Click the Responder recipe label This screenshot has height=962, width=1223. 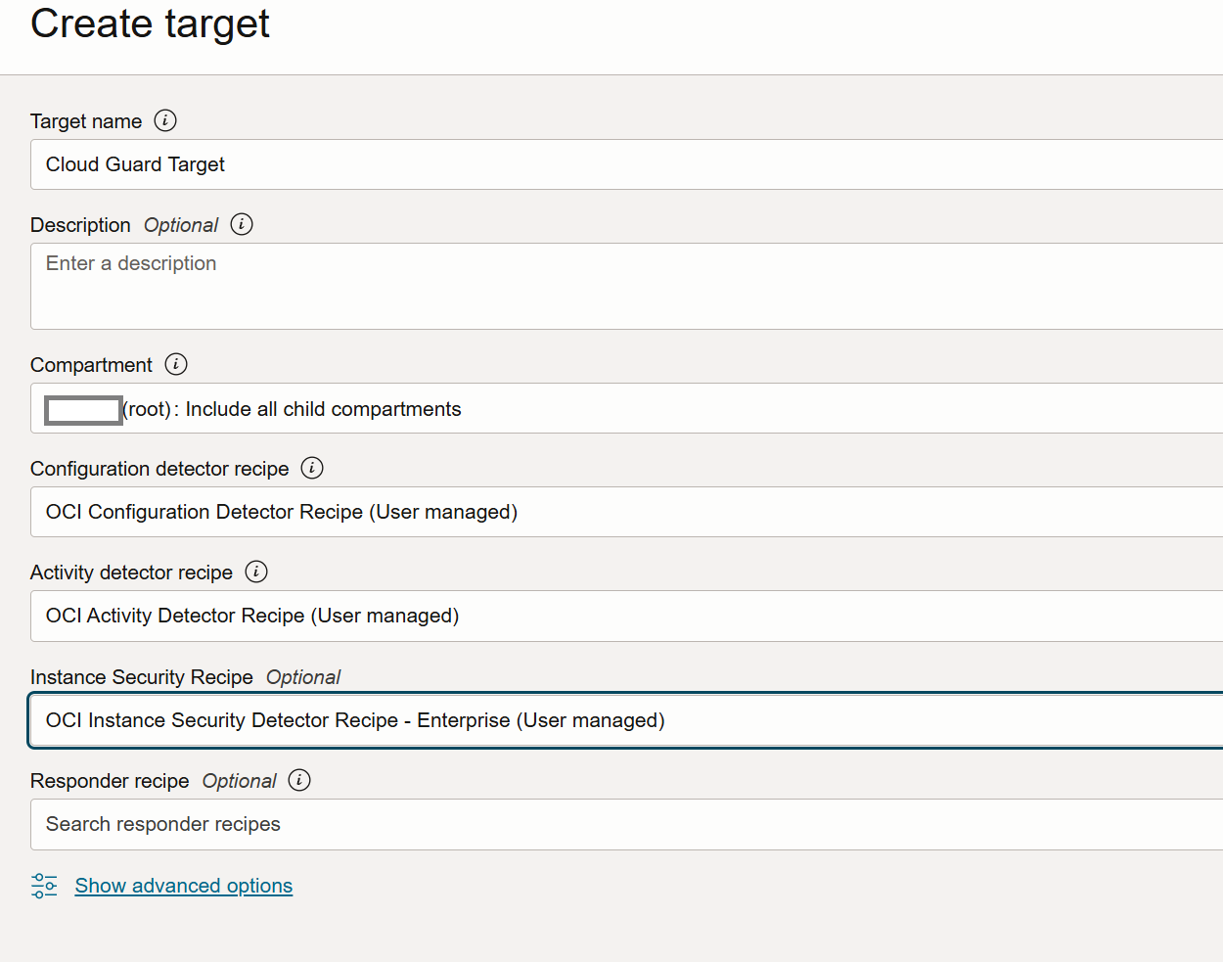(110, 781)
